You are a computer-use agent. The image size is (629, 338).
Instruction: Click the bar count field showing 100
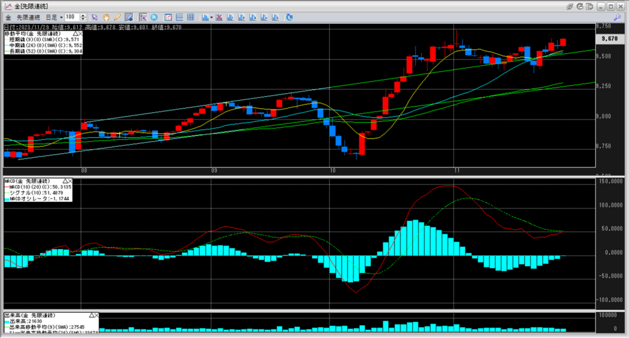(x=72, y=17)
